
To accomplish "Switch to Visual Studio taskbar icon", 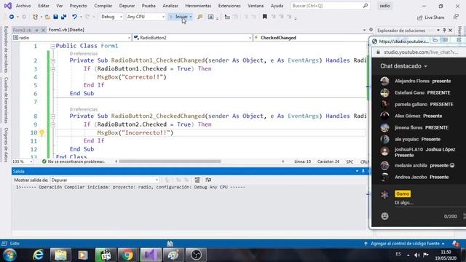I will pyautogui.click(x=151, y=255).
